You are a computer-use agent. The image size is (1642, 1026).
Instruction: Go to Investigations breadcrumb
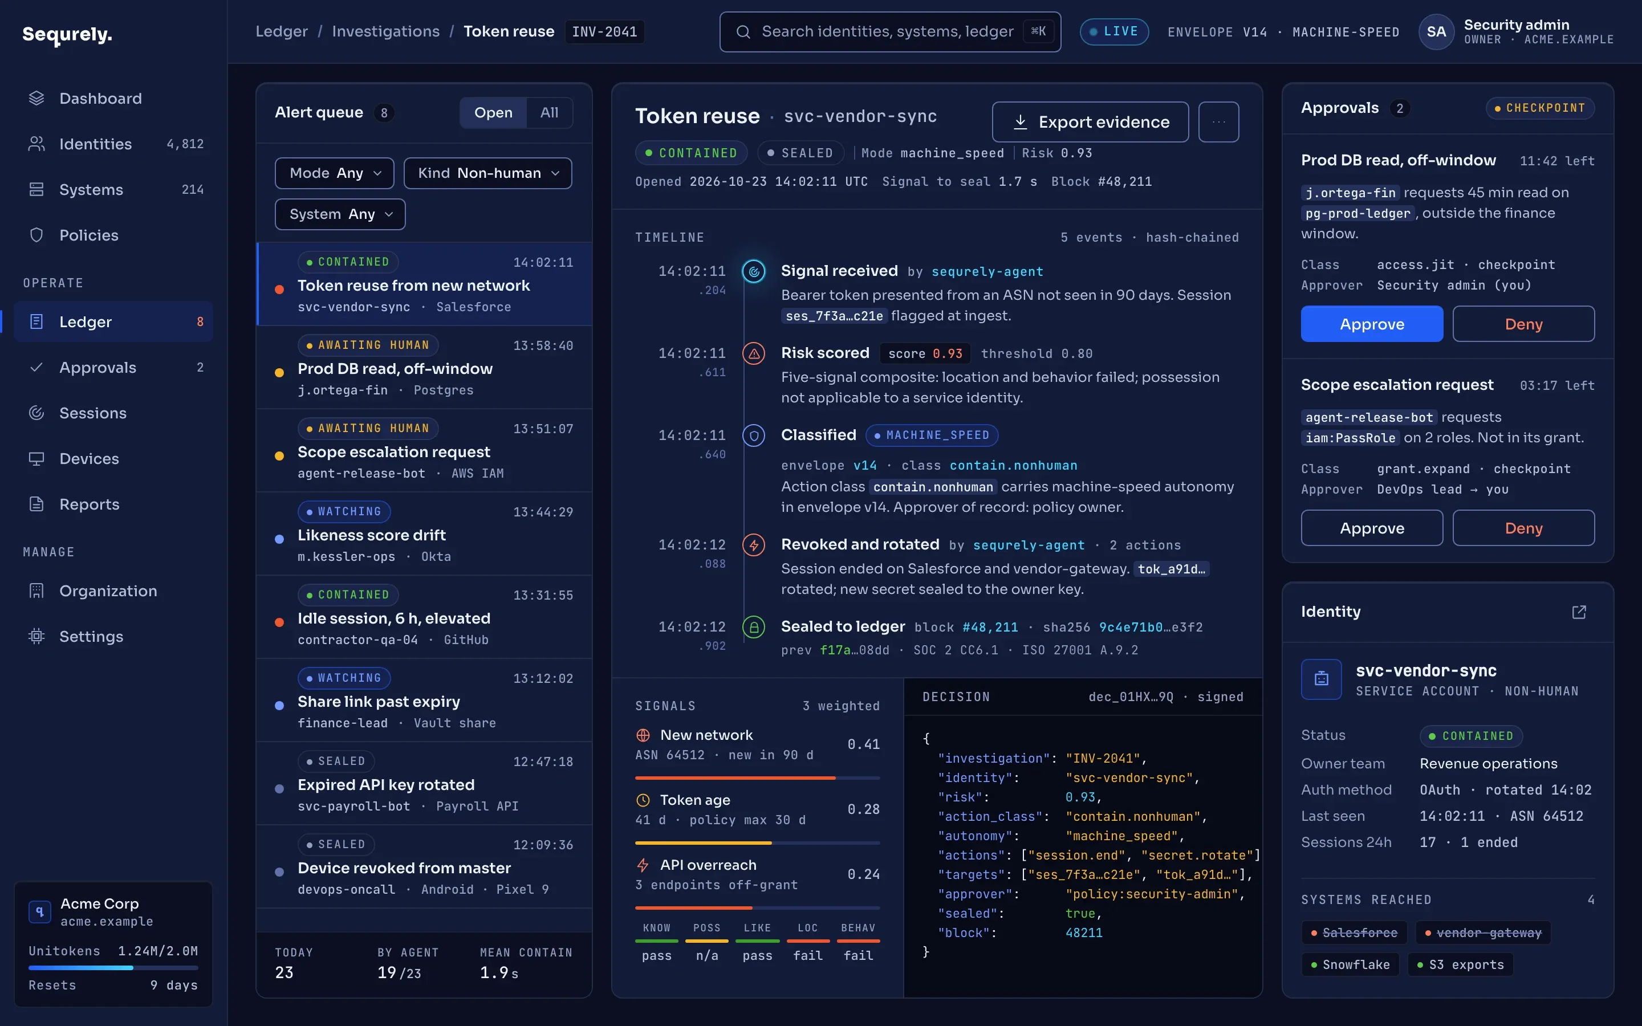click(385, 31)
